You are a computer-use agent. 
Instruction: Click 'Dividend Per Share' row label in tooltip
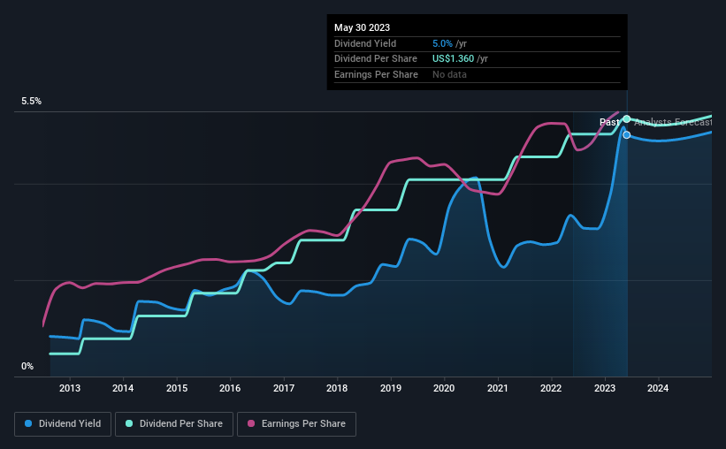tap(376, 59)
